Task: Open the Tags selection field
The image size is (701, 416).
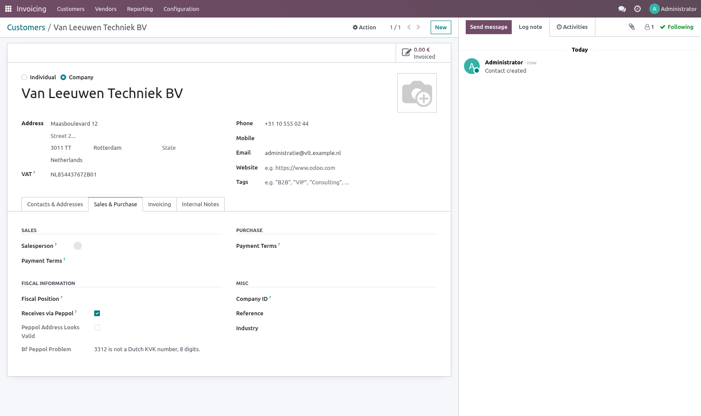Action: pyautogui.click(x=350, y=182)
